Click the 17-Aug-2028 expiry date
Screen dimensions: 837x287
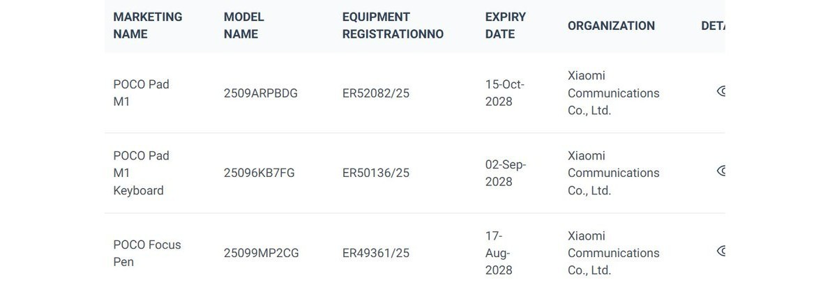pyautogui.click(x=499, y=253)
